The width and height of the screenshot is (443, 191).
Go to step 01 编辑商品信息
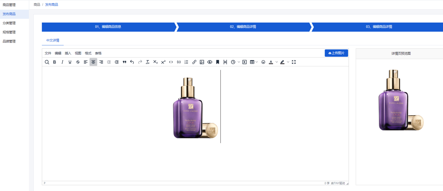[x=108, y=27]
